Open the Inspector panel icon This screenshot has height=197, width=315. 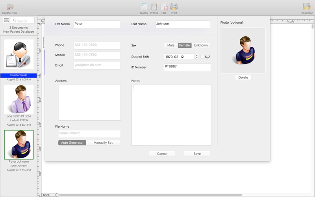[x=307, y=7]
